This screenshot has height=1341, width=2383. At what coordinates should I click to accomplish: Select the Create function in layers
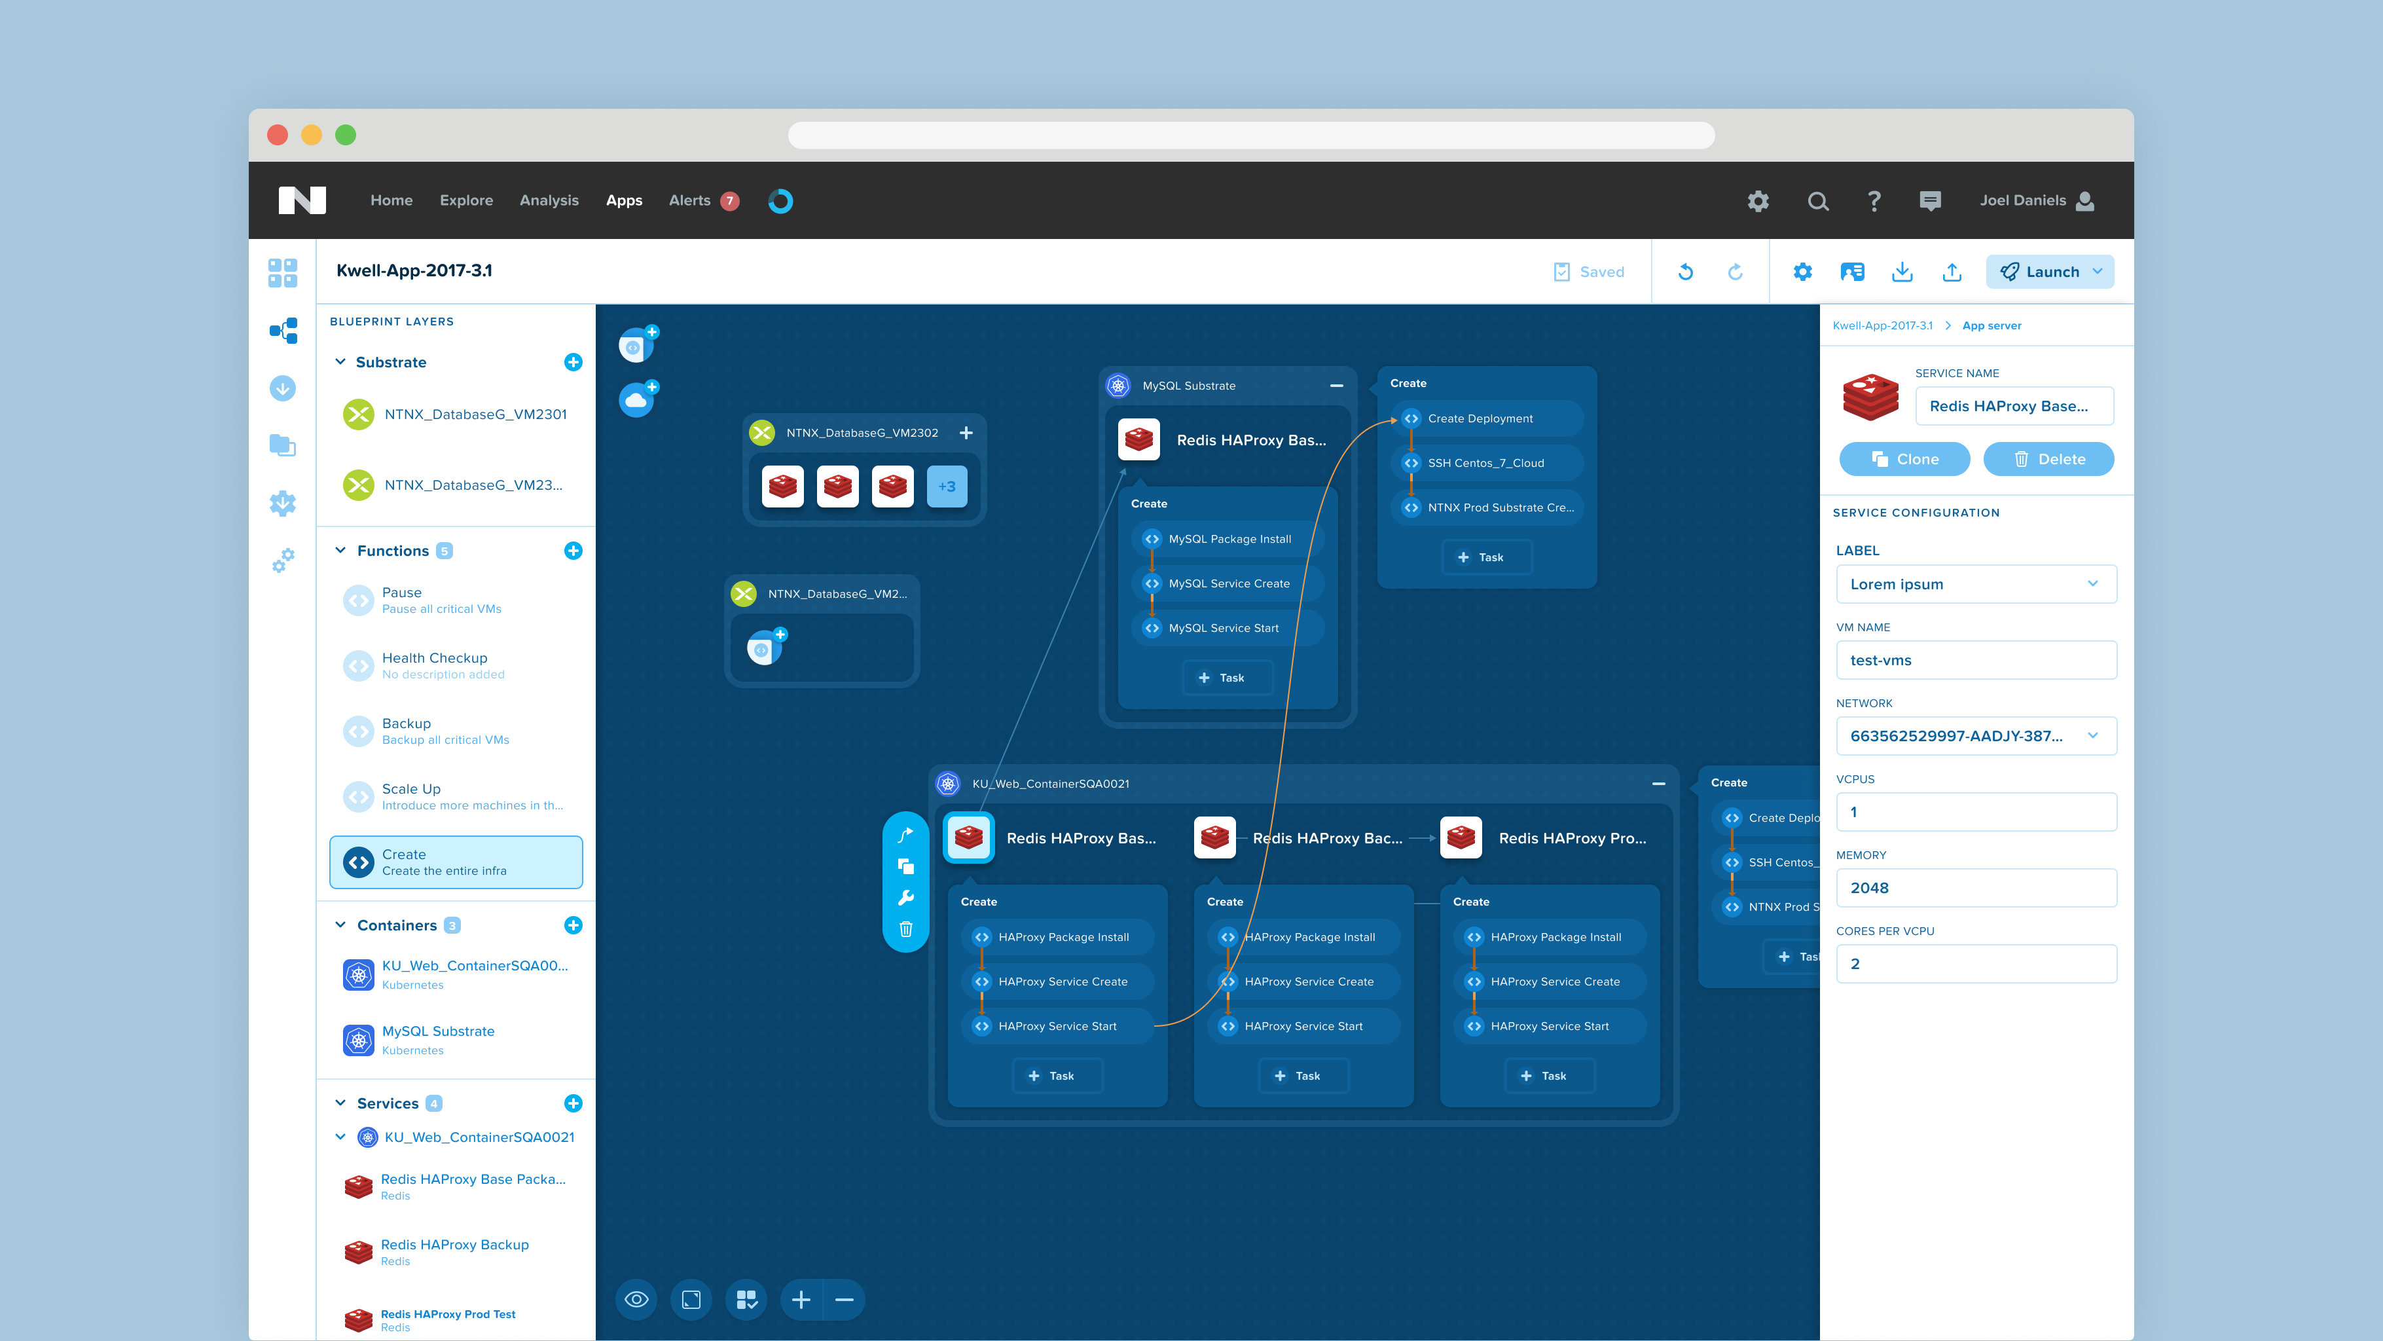pyautogui.click(x=456, y=862)
